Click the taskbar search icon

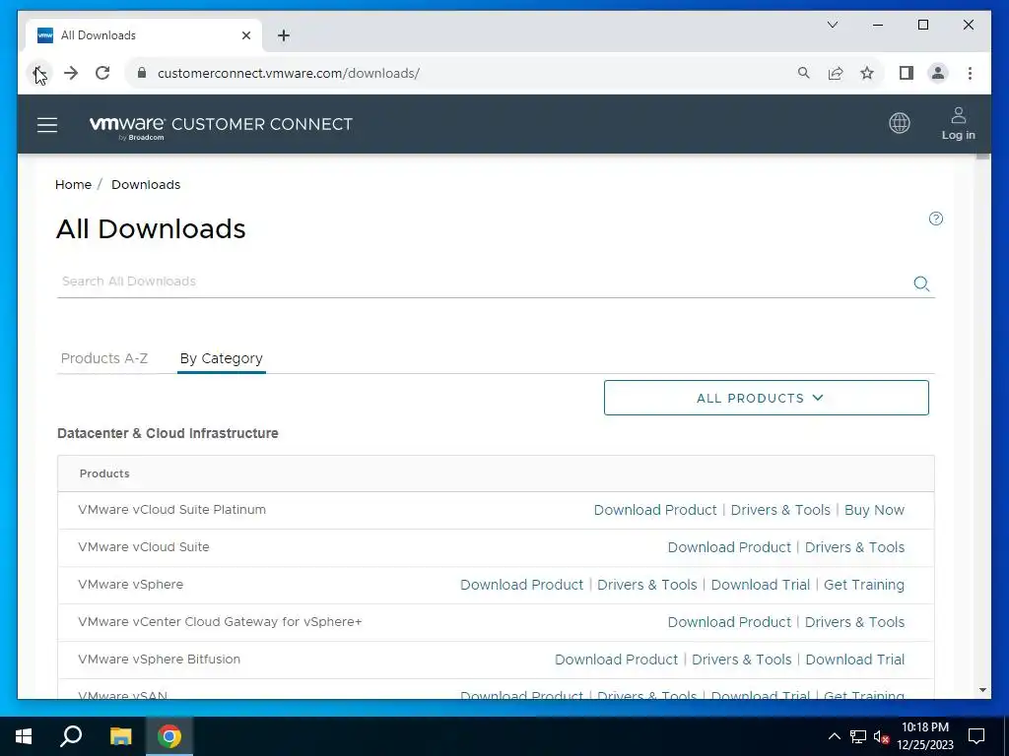tap(71, 736)
